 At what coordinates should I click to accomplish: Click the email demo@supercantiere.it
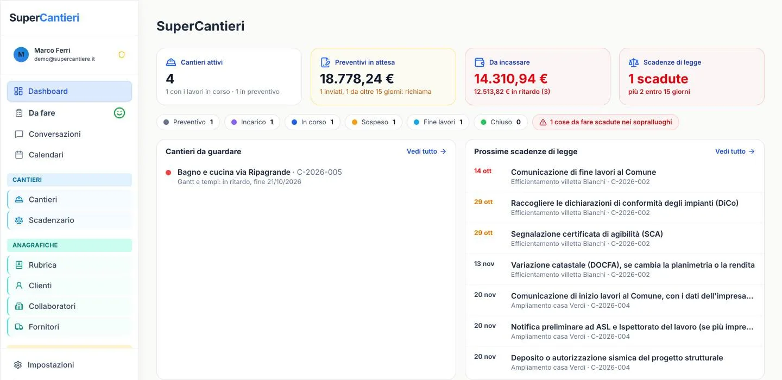tap(65, 59)
